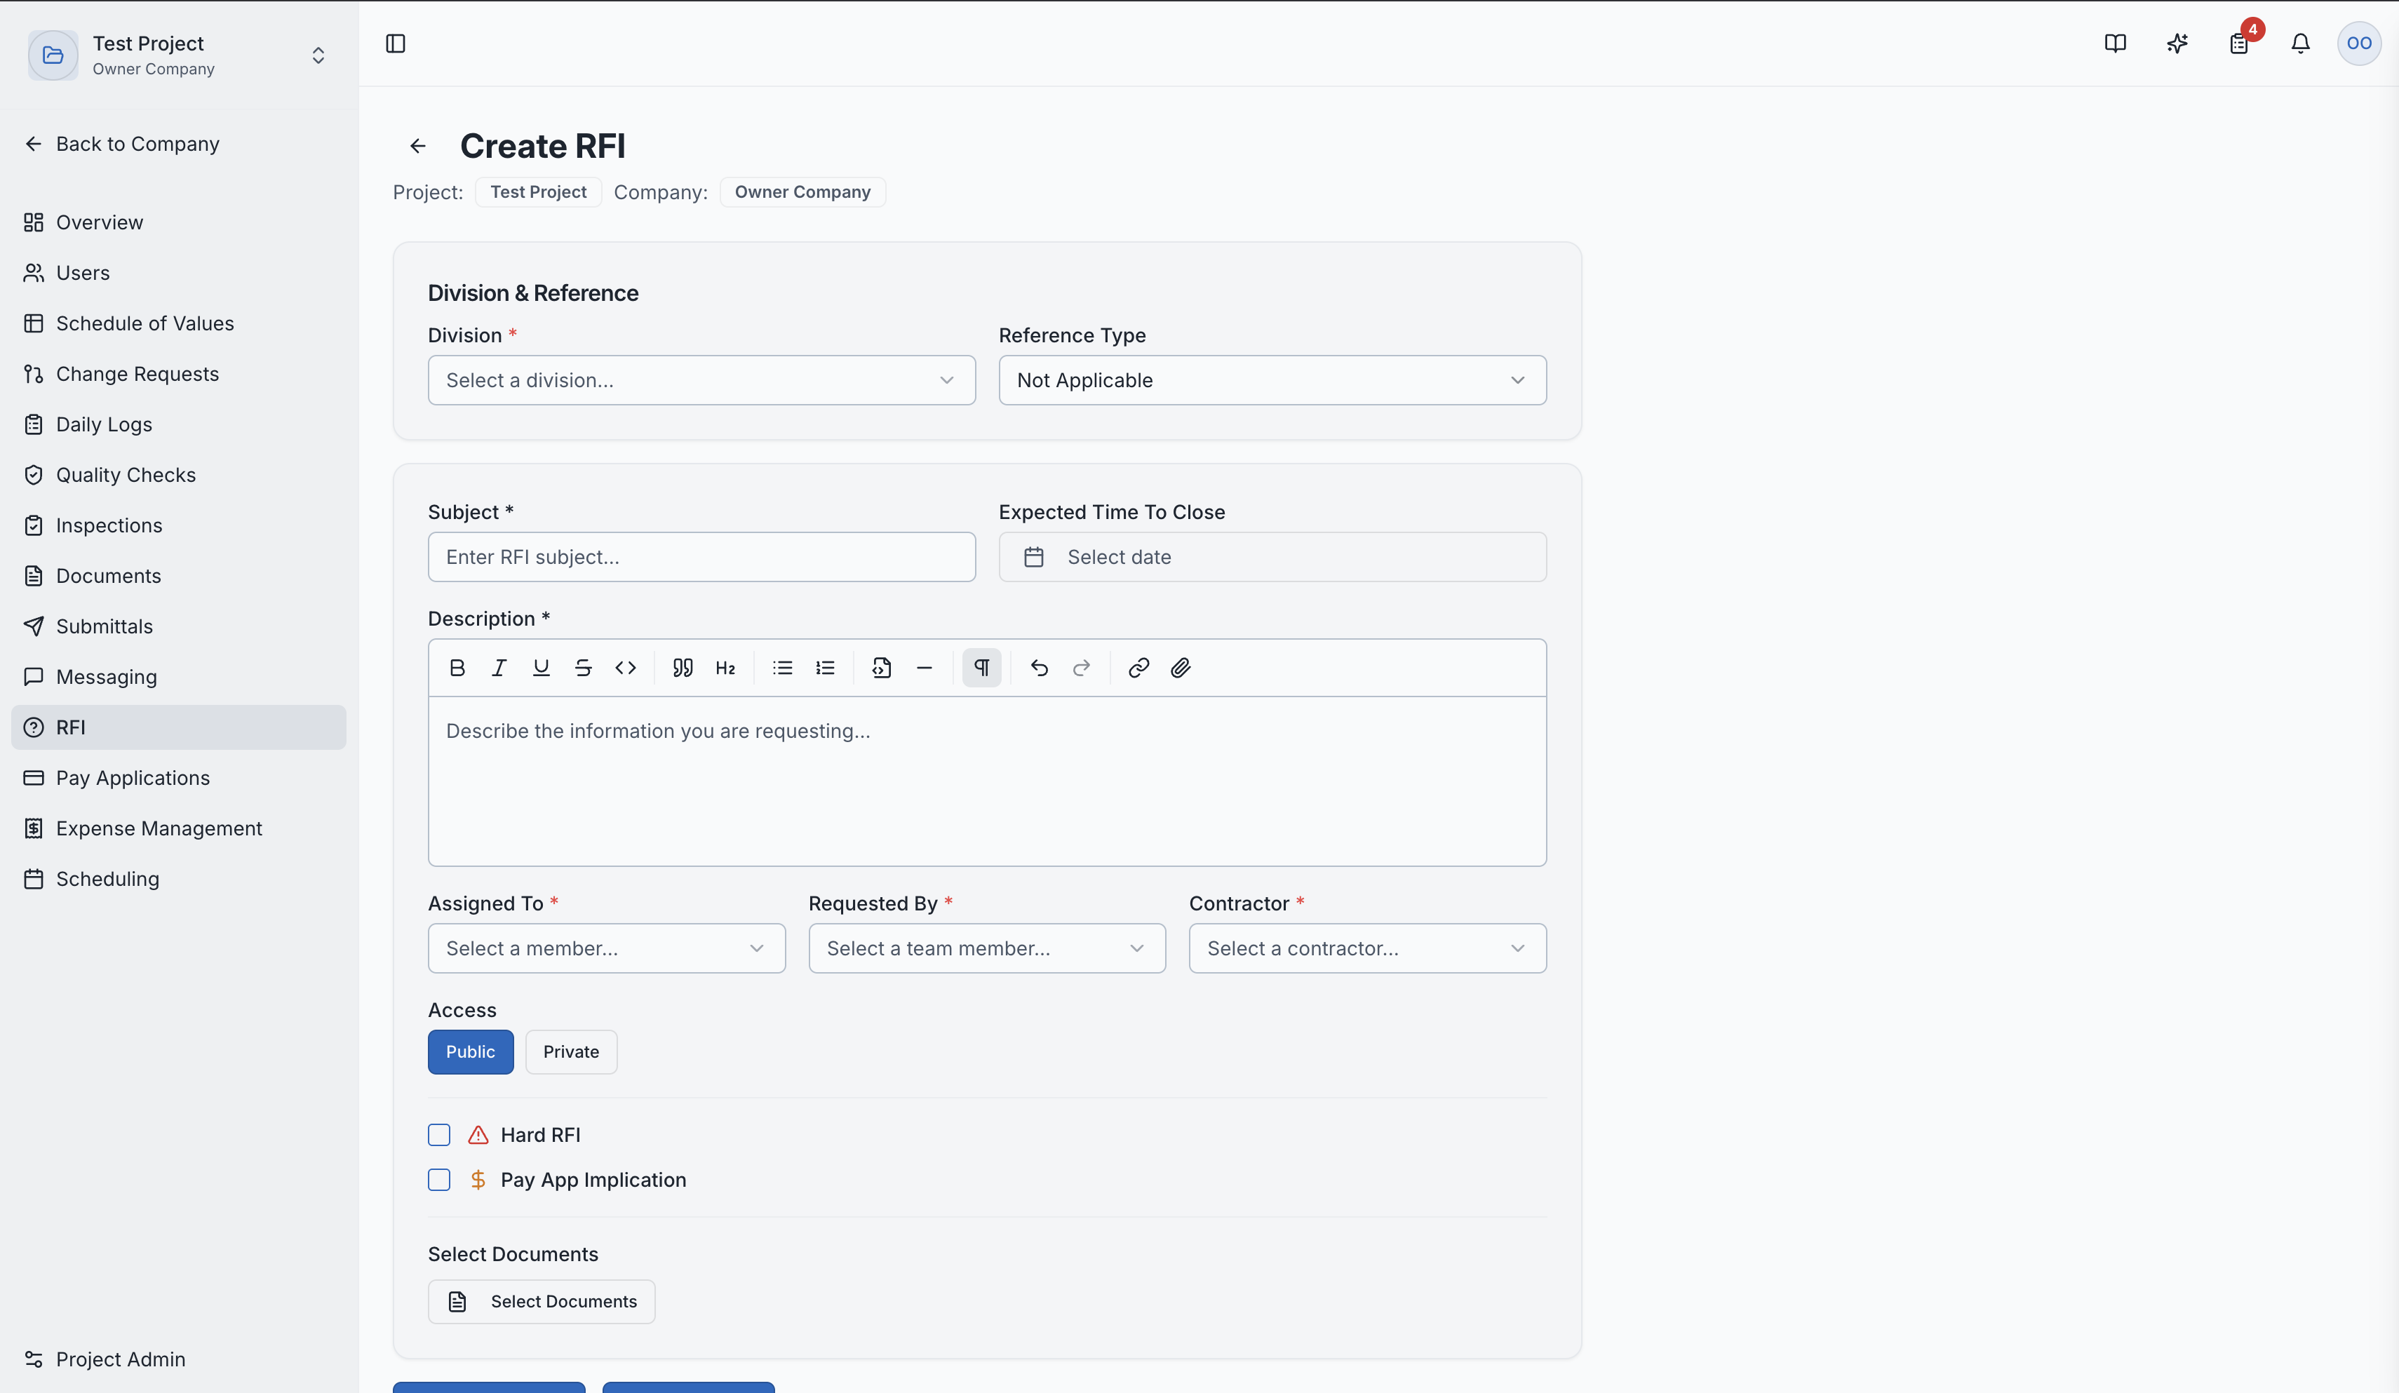Open the OO user avatar menu
This screenshot has height=1393, width=2399.
pyautogui.click(x=2359, y=43)
